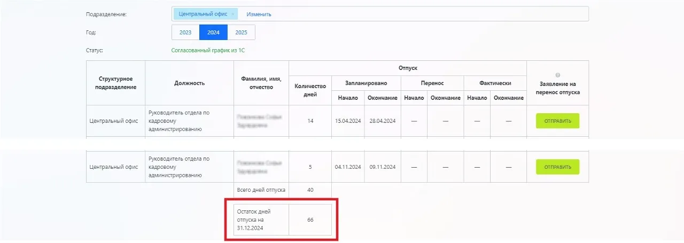Image resolution: width=684 pixels, height=243 pixels.
Task: Switch to year 2023
Action: click(x=185, y=33)
